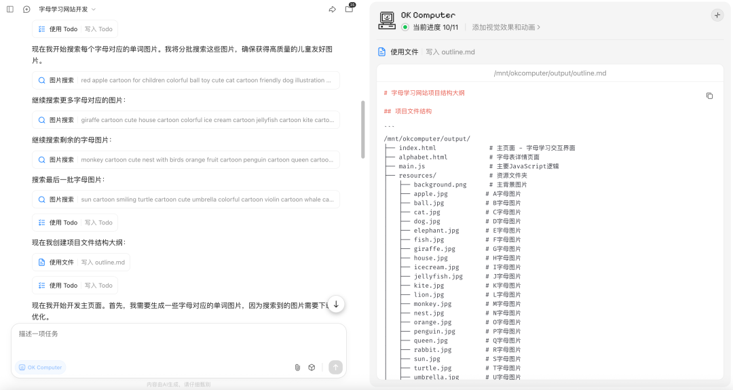The height and width of the screenshot is (390, 733).
Task: Open the 字母学习网站开发 title dropdown
Action: [67, 9]
